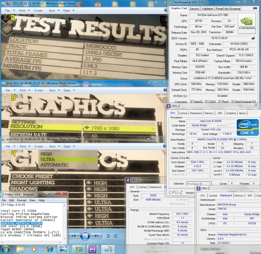
Task: Click GPU-Z camera screenshot icon
Action: coord(255,8)
